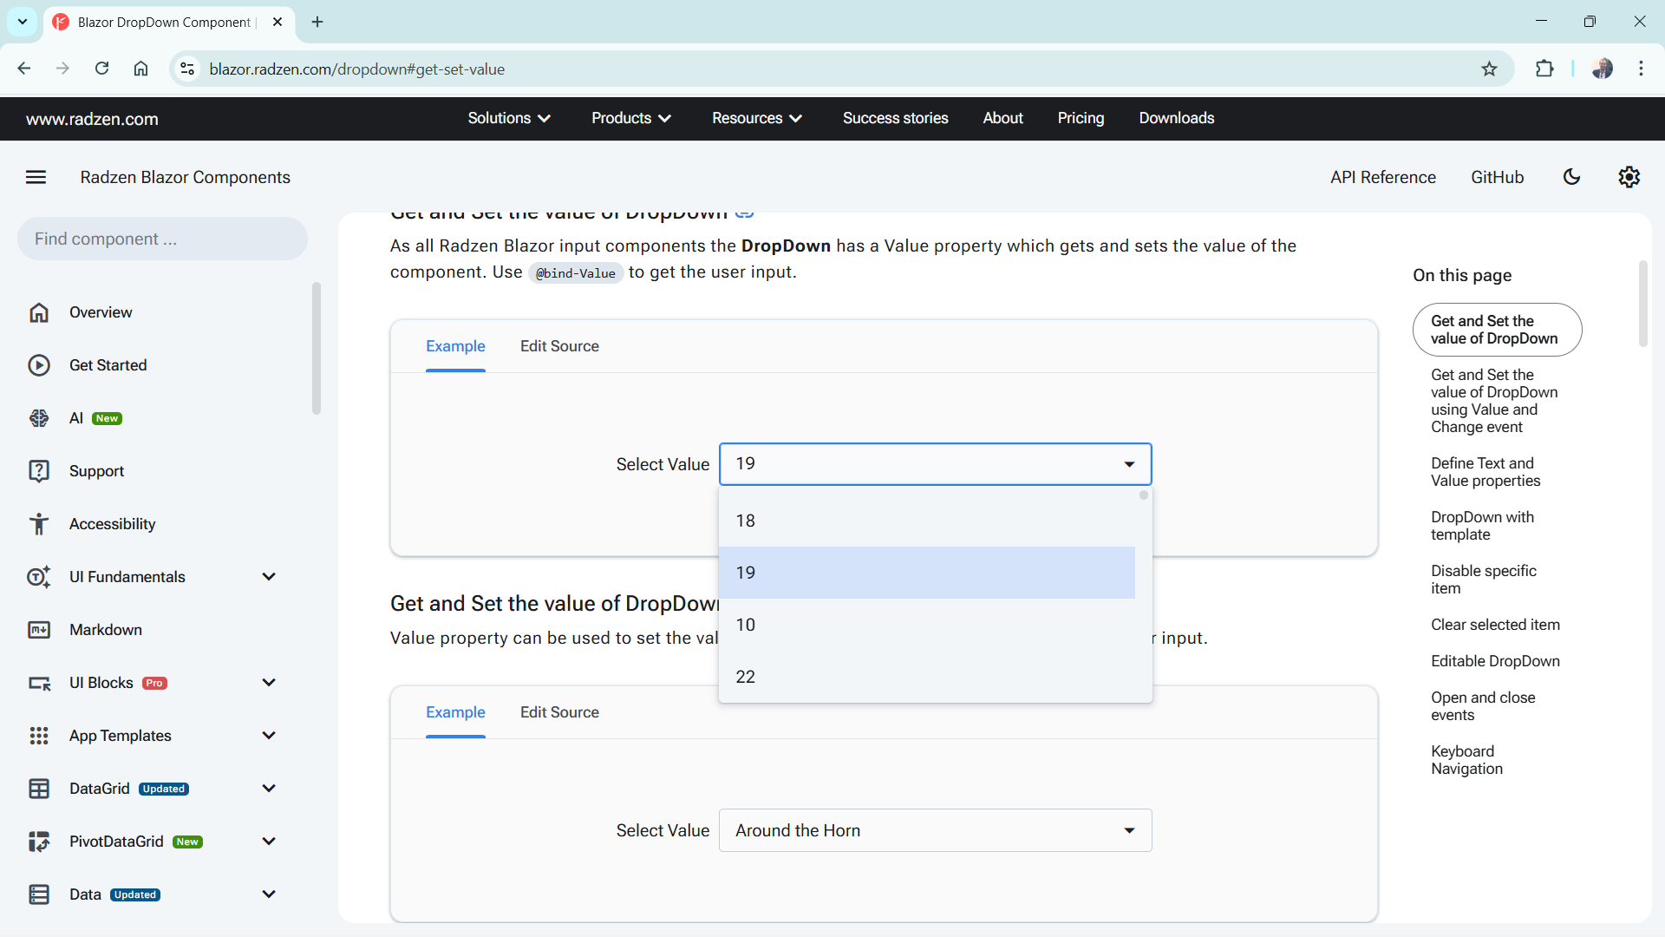This screenshot has width=1665, height=937.
Task: Click the Accessibility figure icon
Action: point(39,524)
